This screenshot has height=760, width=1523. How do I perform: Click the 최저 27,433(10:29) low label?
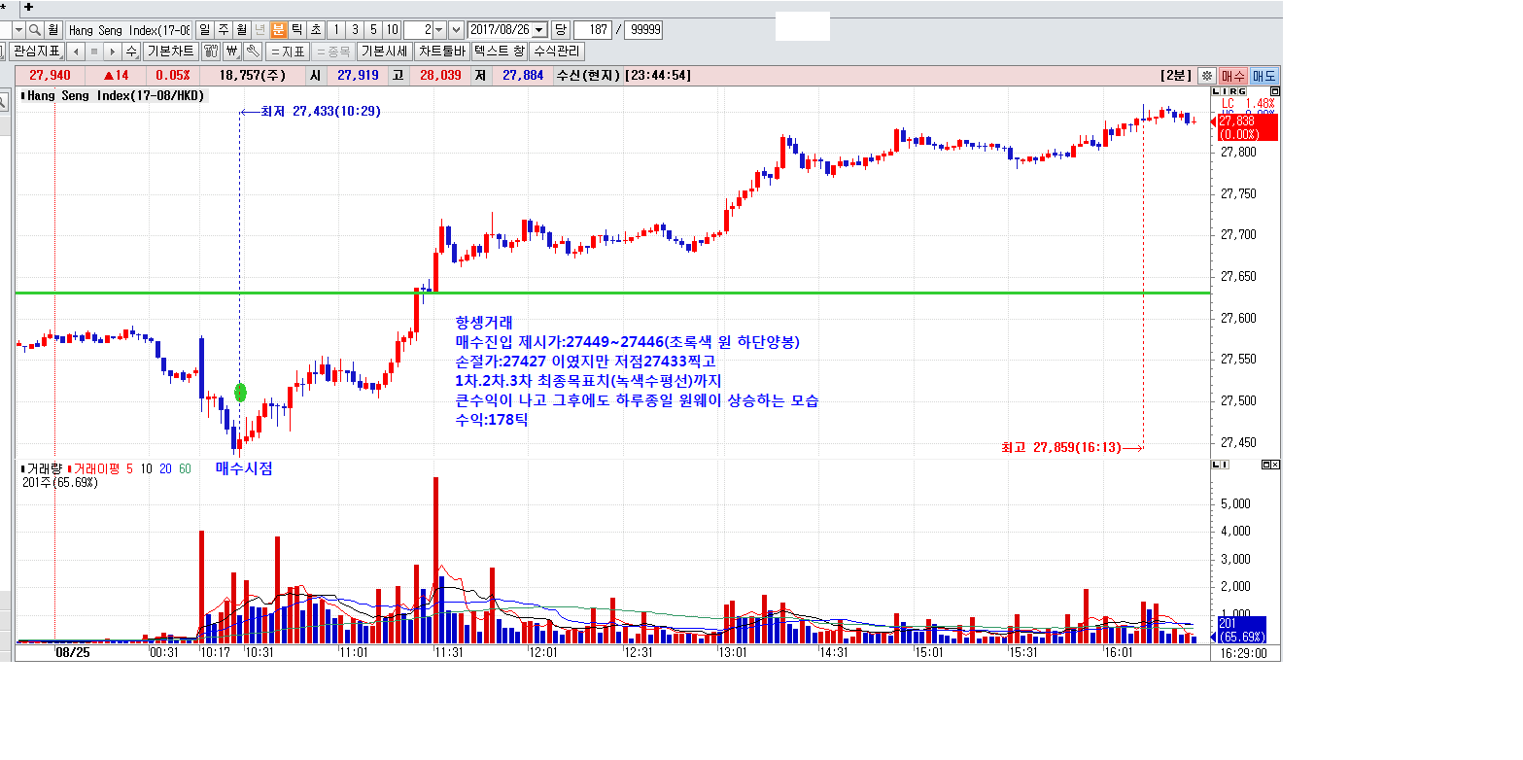coord(320,112)
